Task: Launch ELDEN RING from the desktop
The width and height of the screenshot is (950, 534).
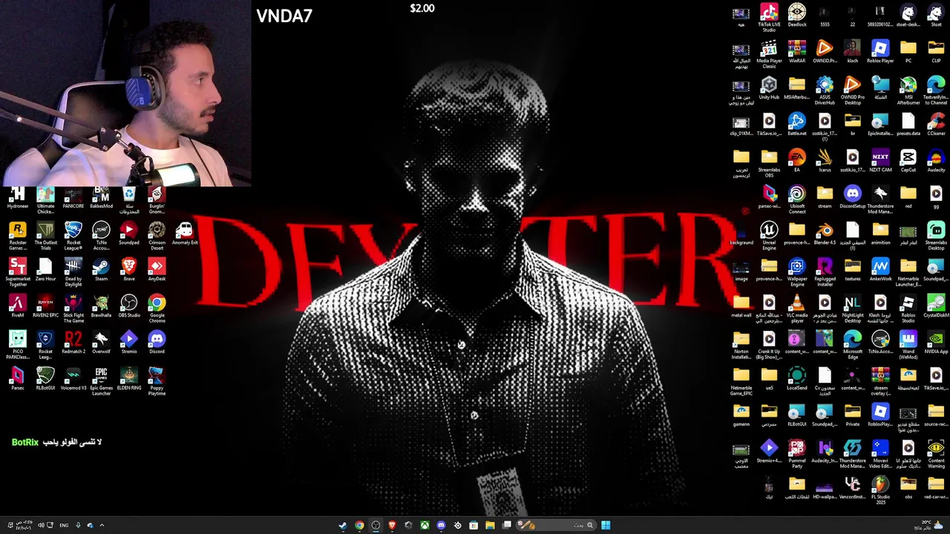Action: pyautogui.click(x=129, y=379)
